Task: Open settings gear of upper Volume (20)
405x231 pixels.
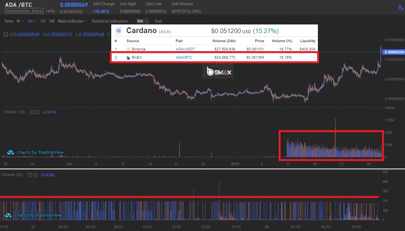Action: pyautogui.click(x=32, y=112)
